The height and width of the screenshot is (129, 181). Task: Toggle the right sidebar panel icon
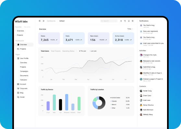coord(133,21)
